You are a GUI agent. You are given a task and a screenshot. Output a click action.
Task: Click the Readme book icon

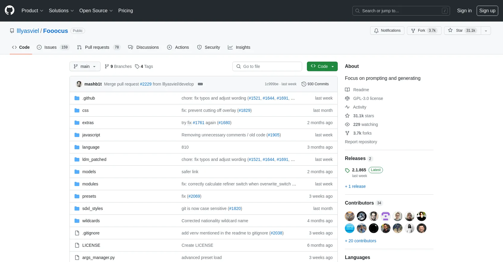(347, 90)
